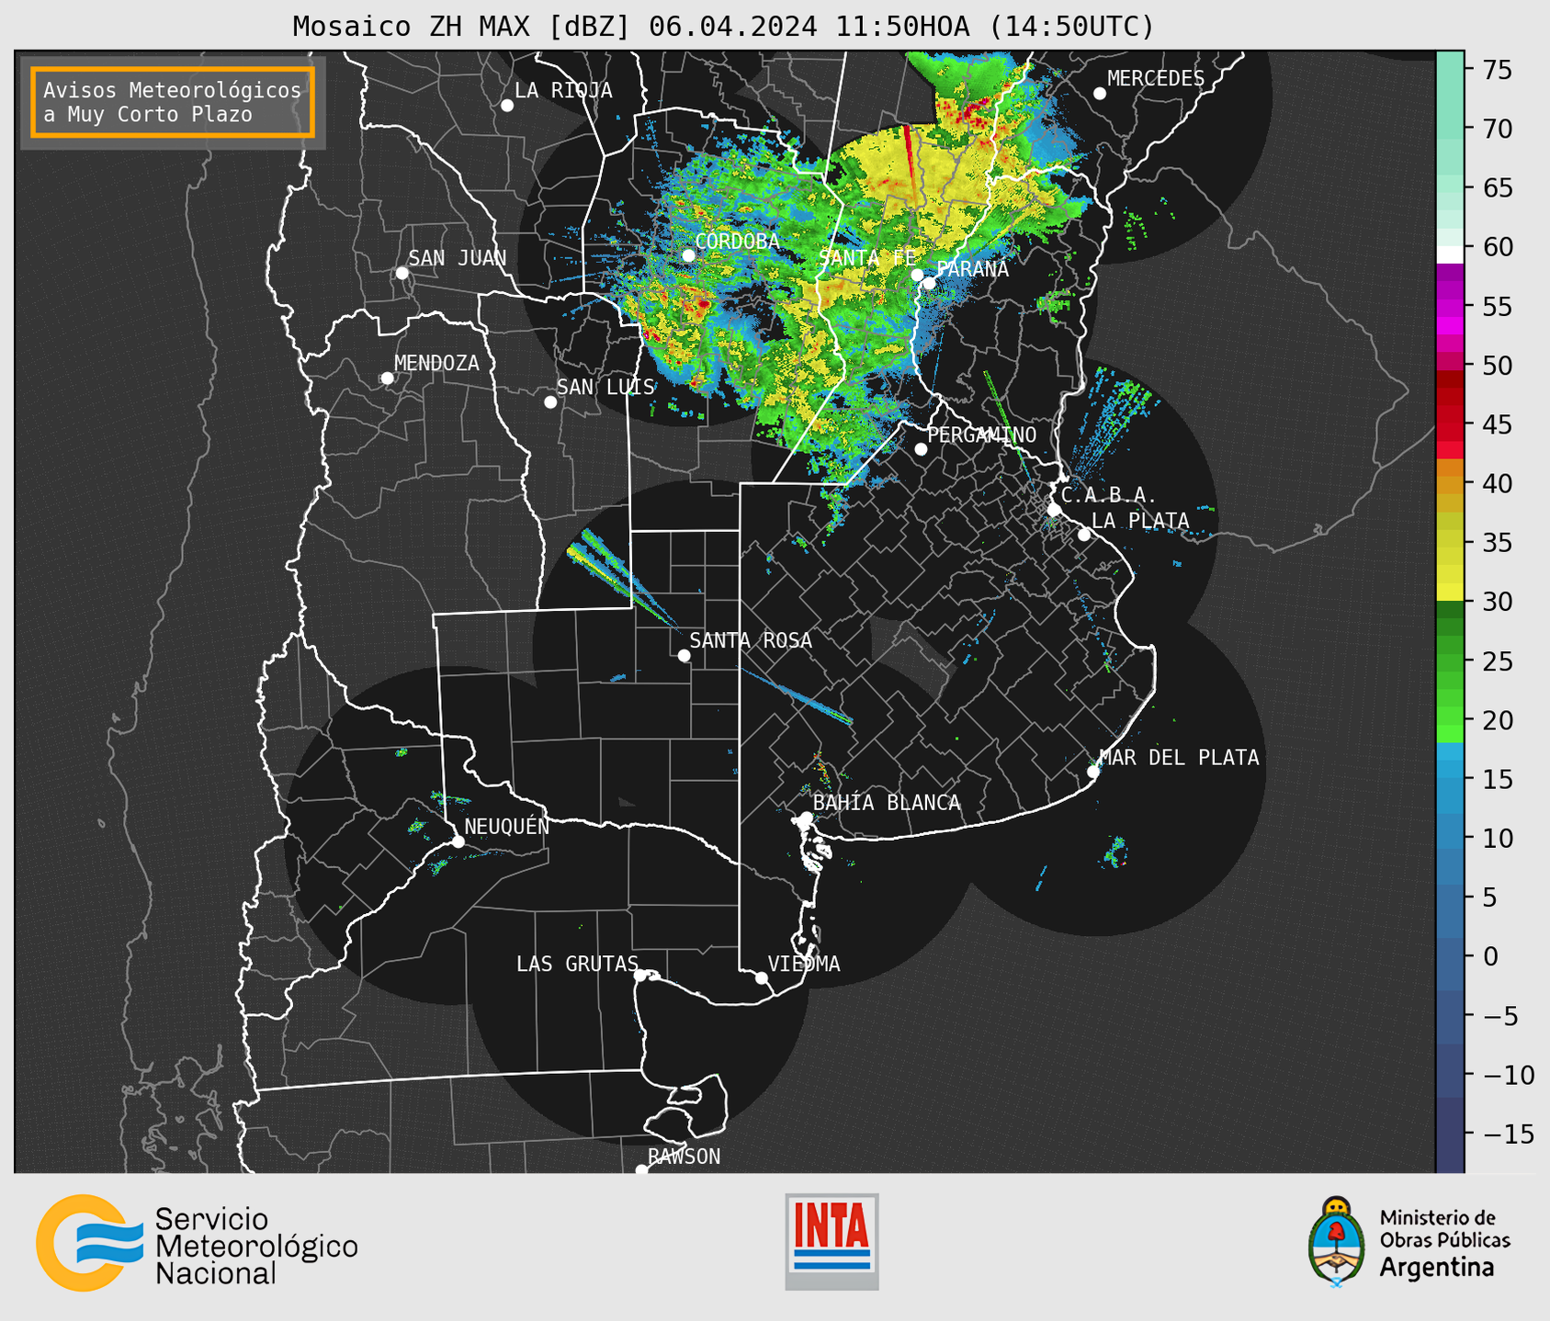1550x1321 pixels.
Task: Click the Servicio Meteorológico Nacional logo
Action: tap(197, 1243)
